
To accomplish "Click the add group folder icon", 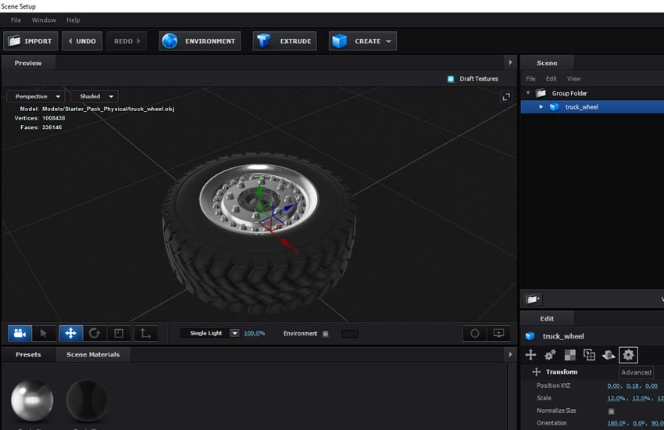I will (x=532, y=299).
